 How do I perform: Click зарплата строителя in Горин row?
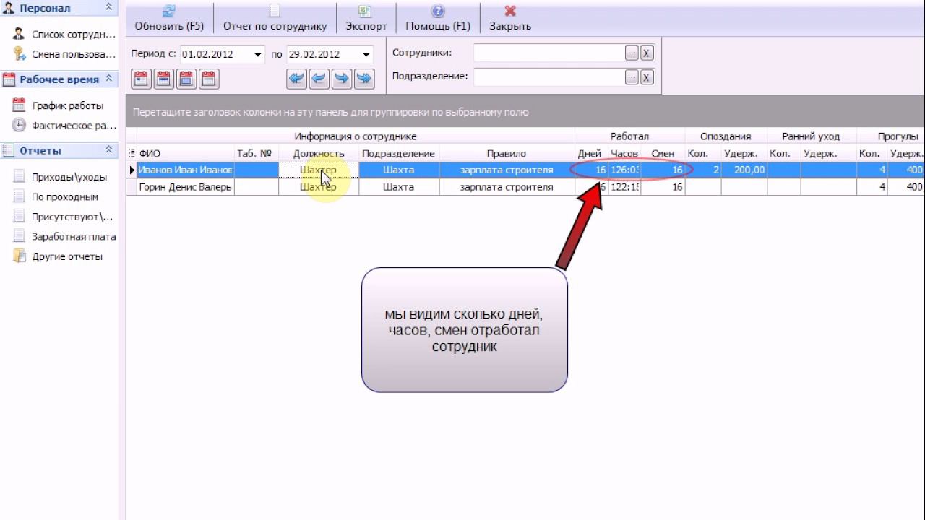pyautogui.click(x=507, y=187)
